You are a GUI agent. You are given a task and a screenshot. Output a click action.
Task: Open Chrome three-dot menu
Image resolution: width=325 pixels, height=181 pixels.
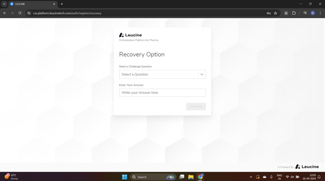[320, 13]
